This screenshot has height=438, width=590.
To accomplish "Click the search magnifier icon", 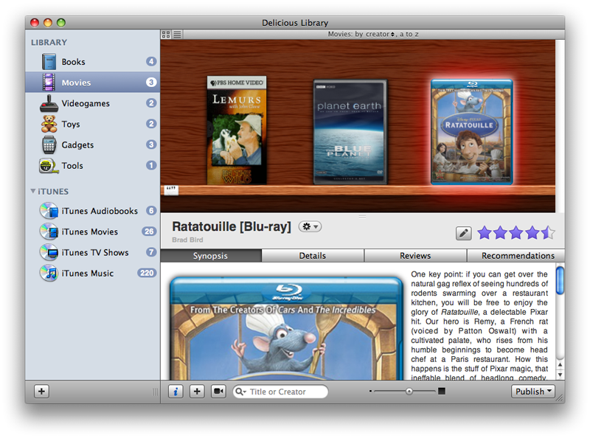I will click(238, 392).
